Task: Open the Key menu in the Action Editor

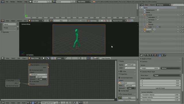Action: point(25,21)
